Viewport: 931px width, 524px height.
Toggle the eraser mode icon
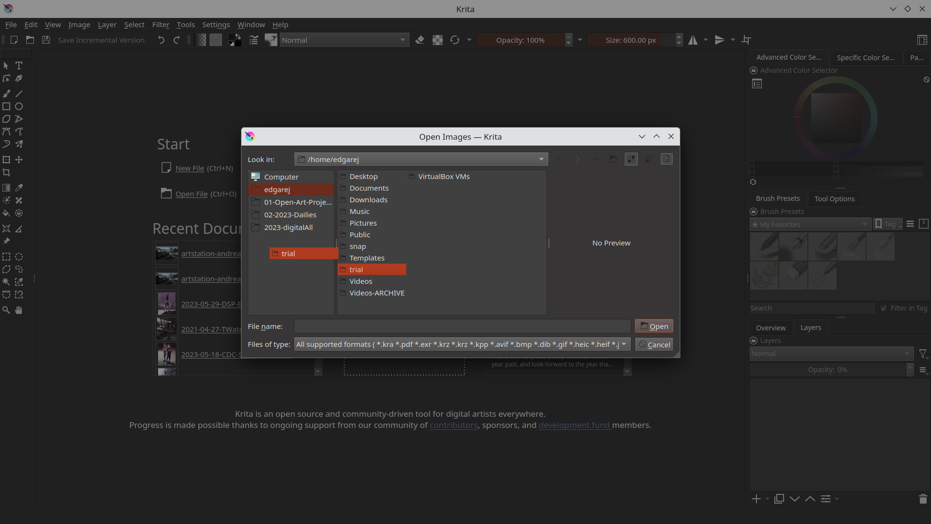[x=420, y=40]
